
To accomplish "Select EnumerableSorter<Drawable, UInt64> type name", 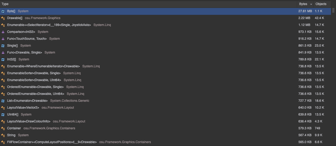I will (34, 80).
